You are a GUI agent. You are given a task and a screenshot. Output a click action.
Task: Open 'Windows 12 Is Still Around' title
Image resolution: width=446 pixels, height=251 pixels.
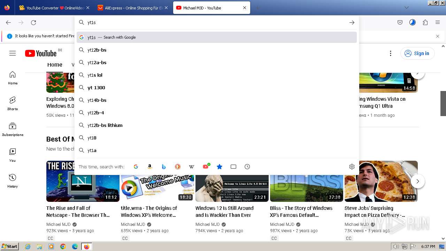coord(224,212)
